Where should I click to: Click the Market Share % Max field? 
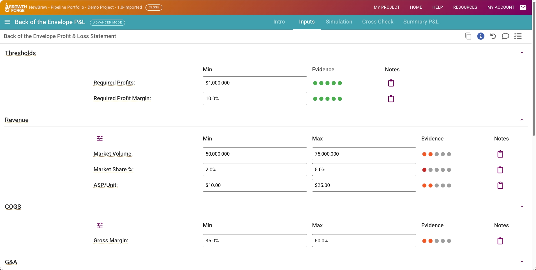tap(364, 170)
